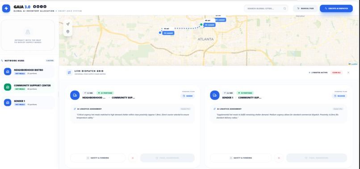The height and width of the screenshot is (169, 360).
Task: Click the green receiver marker on map
Action: 201,24
